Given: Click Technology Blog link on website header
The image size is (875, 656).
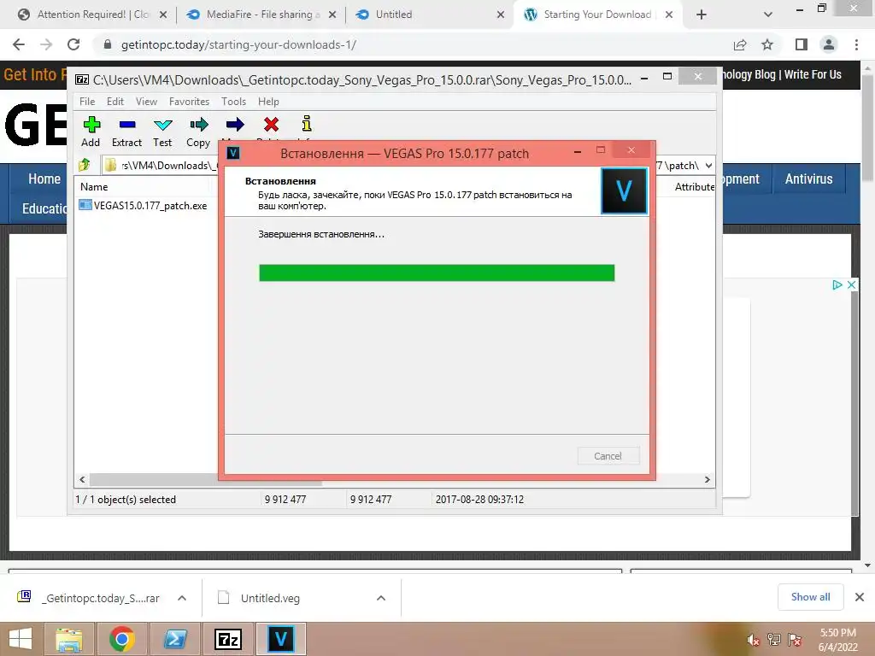Looking at the screenshot, I should tap(749, 74).
